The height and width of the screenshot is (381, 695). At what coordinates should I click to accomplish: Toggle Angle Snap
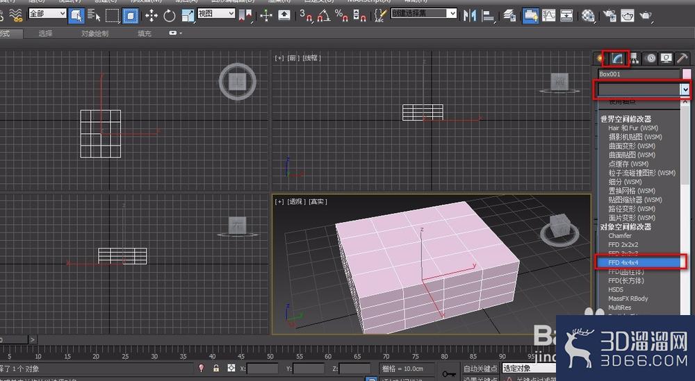[x=324, y=16]
